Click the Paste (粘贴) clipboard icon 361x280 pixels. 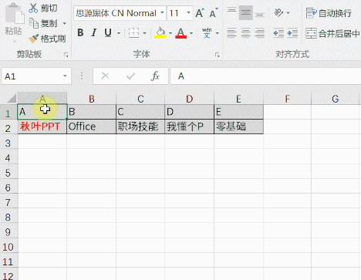[x=15, y=14]
